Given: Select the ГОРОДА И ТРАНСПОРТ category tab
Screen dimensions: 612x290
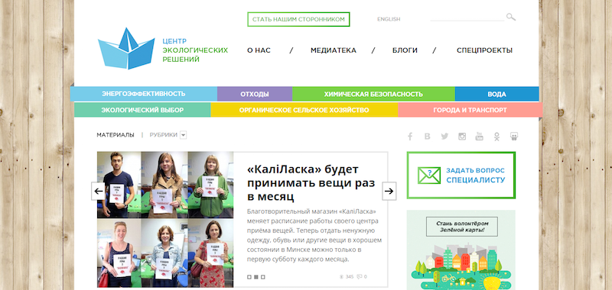Looking at the screenshot, I should (x=470, y=110).
